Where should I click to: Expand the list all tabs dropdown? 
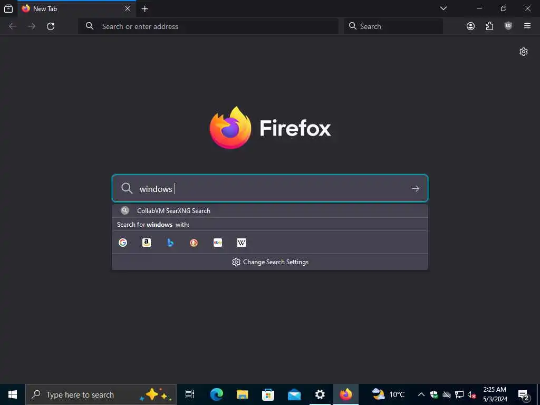click(443, 8)
